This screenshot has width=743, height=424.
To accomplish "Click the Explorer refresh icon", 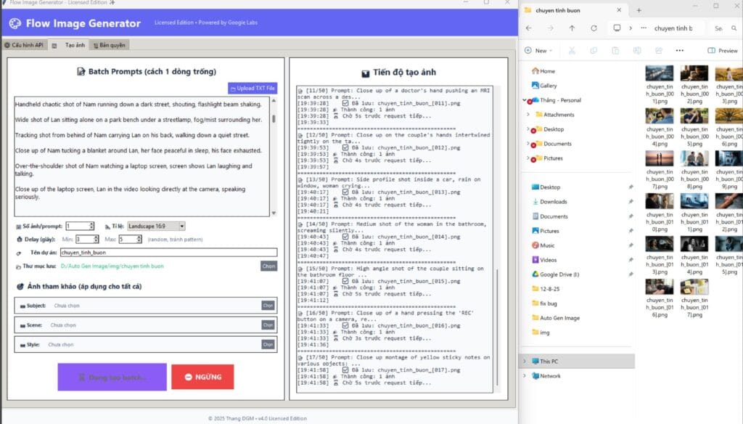I will pos(594,28).
